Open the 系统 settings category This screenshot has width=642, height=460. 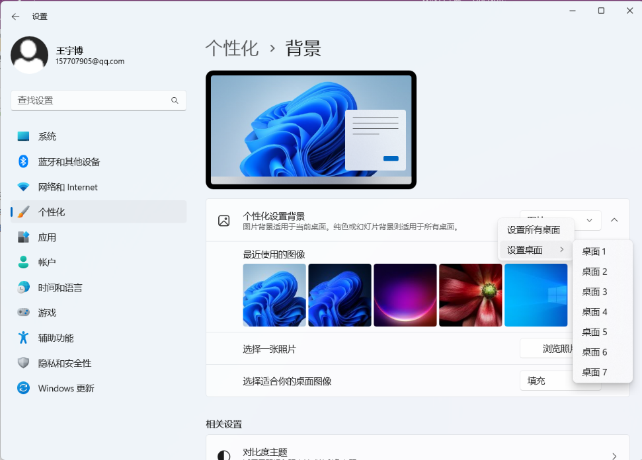[99, 136]
